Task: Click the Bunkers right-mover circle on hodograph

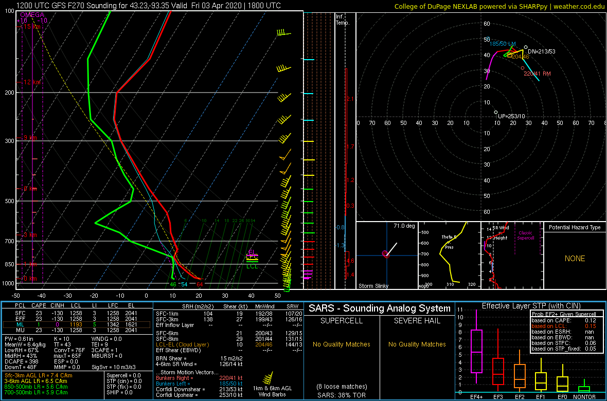Action: [x=522, y=68]
